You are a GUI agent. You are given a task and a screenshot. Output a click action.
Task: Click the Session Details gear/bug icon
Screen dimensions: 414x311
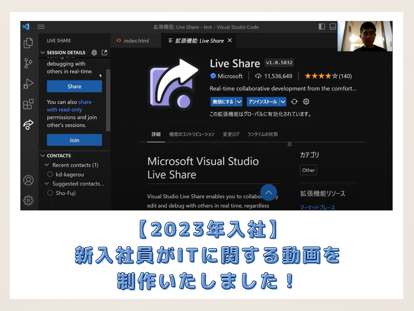tap(94, 52)
